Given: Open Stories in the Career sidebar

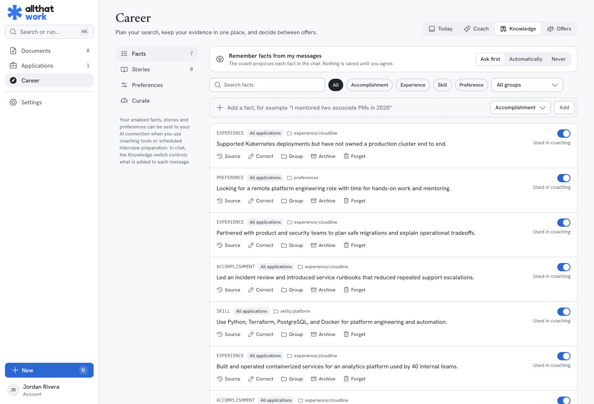Looking at the screenshot, I should point(157,69).
